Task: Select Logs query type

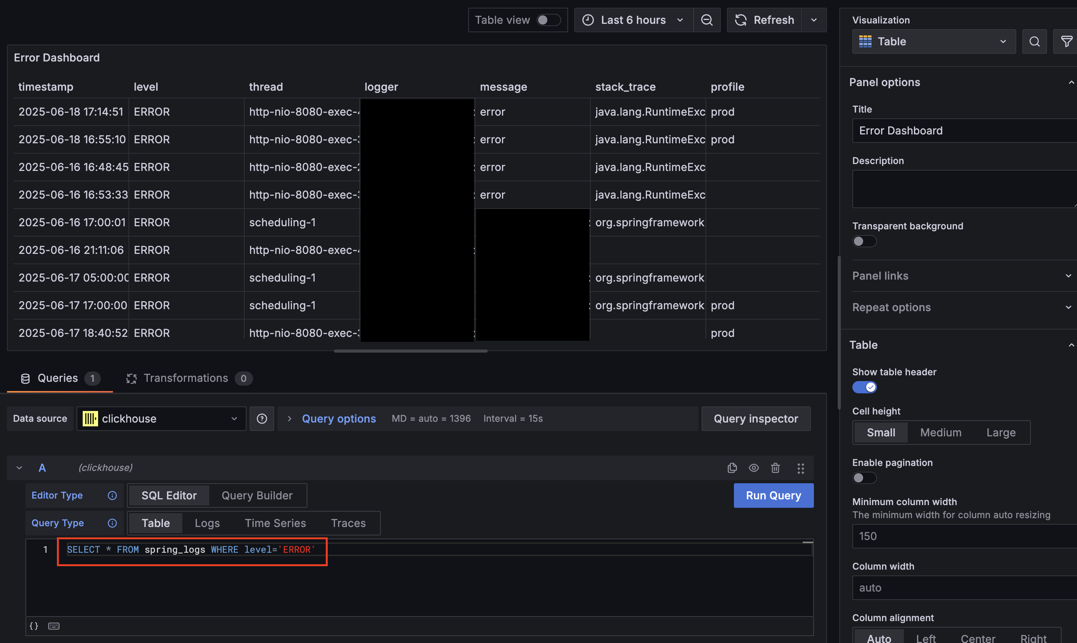Action: click(207, 523)
